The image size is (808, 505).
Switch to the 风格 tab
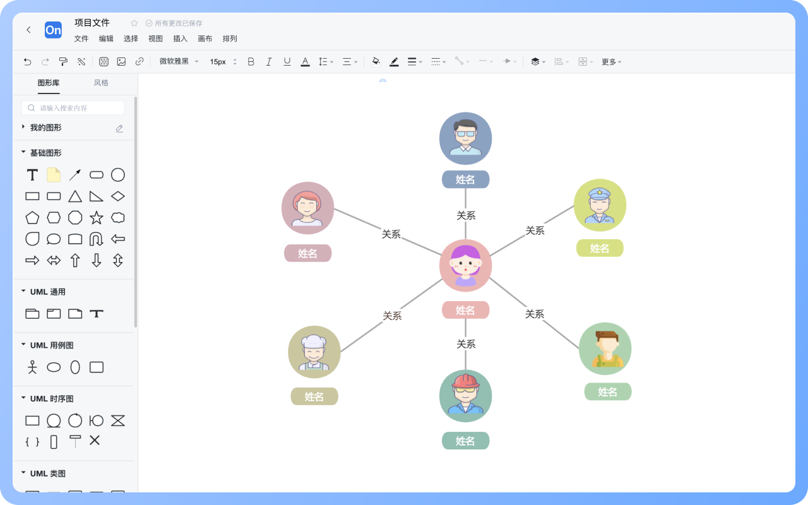(x=101, y=83)
